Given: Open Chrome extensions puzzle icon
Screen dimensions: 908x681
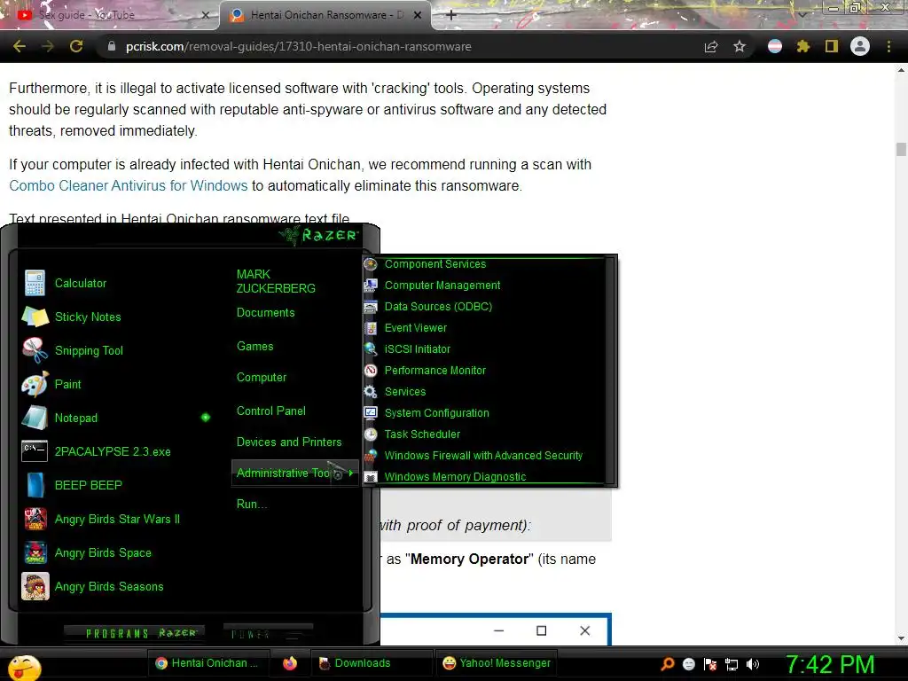Looking at the screenshot, I should (803, 46).
